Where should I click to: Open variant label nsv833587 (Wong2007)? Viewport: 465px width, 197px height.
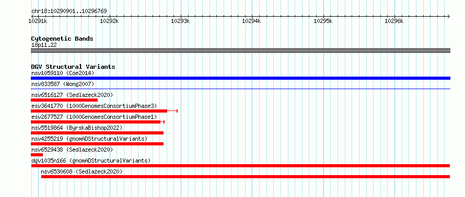click(x=63, y=84)
